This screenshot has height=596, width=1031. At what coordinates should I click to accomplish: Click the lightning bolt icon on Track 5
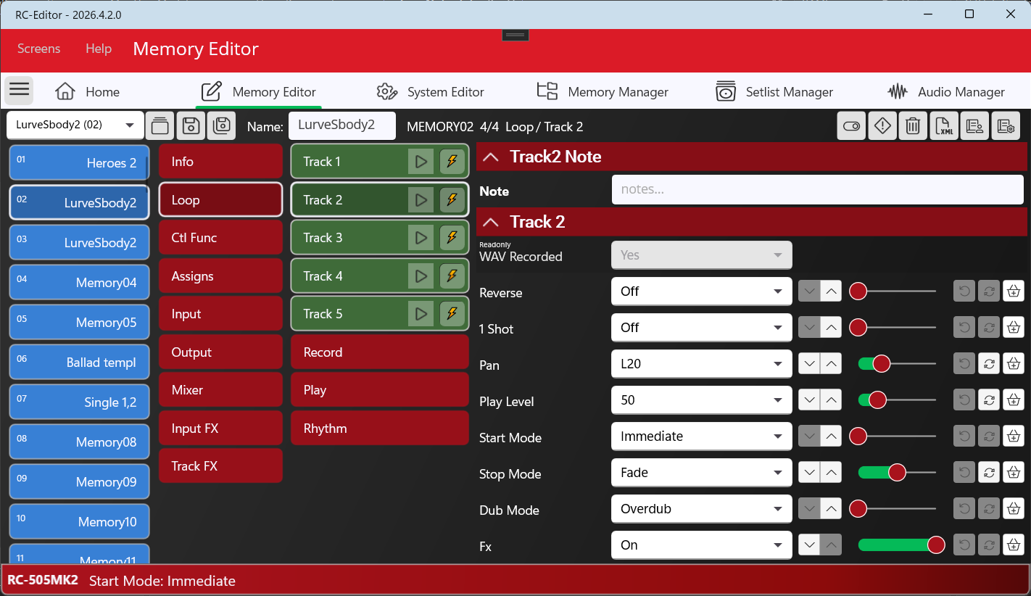click(452, 314)
